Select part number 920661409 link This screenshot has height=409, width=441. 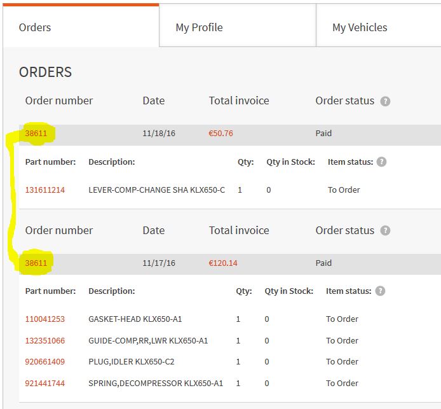[44, 362]
